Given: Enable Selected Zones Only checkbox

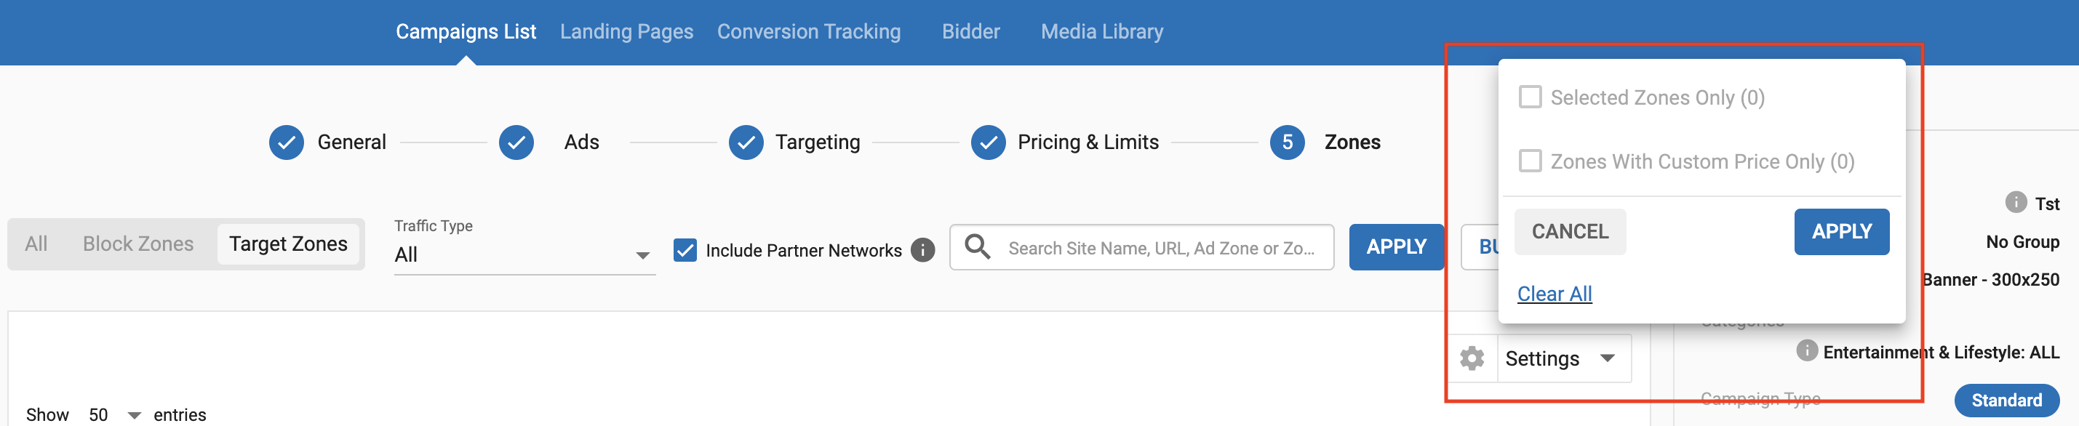Looking at the screenshot, I should click(x=1531, y=97).
